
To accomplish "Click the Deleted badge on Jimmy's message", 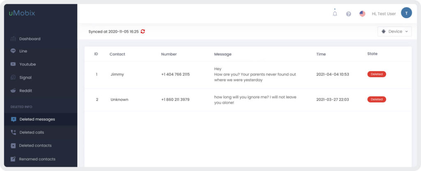I will coord(377,74).
